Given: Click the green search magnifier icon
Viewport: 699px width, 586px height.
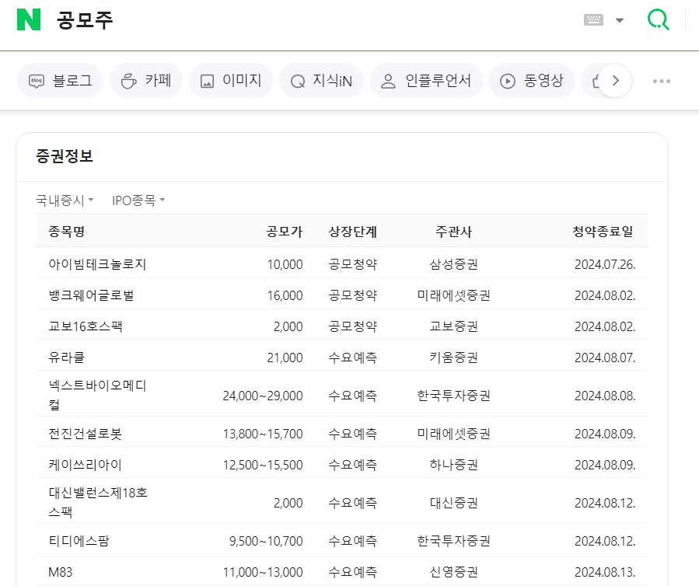Looking at the screenshot, I should (658, 19).
